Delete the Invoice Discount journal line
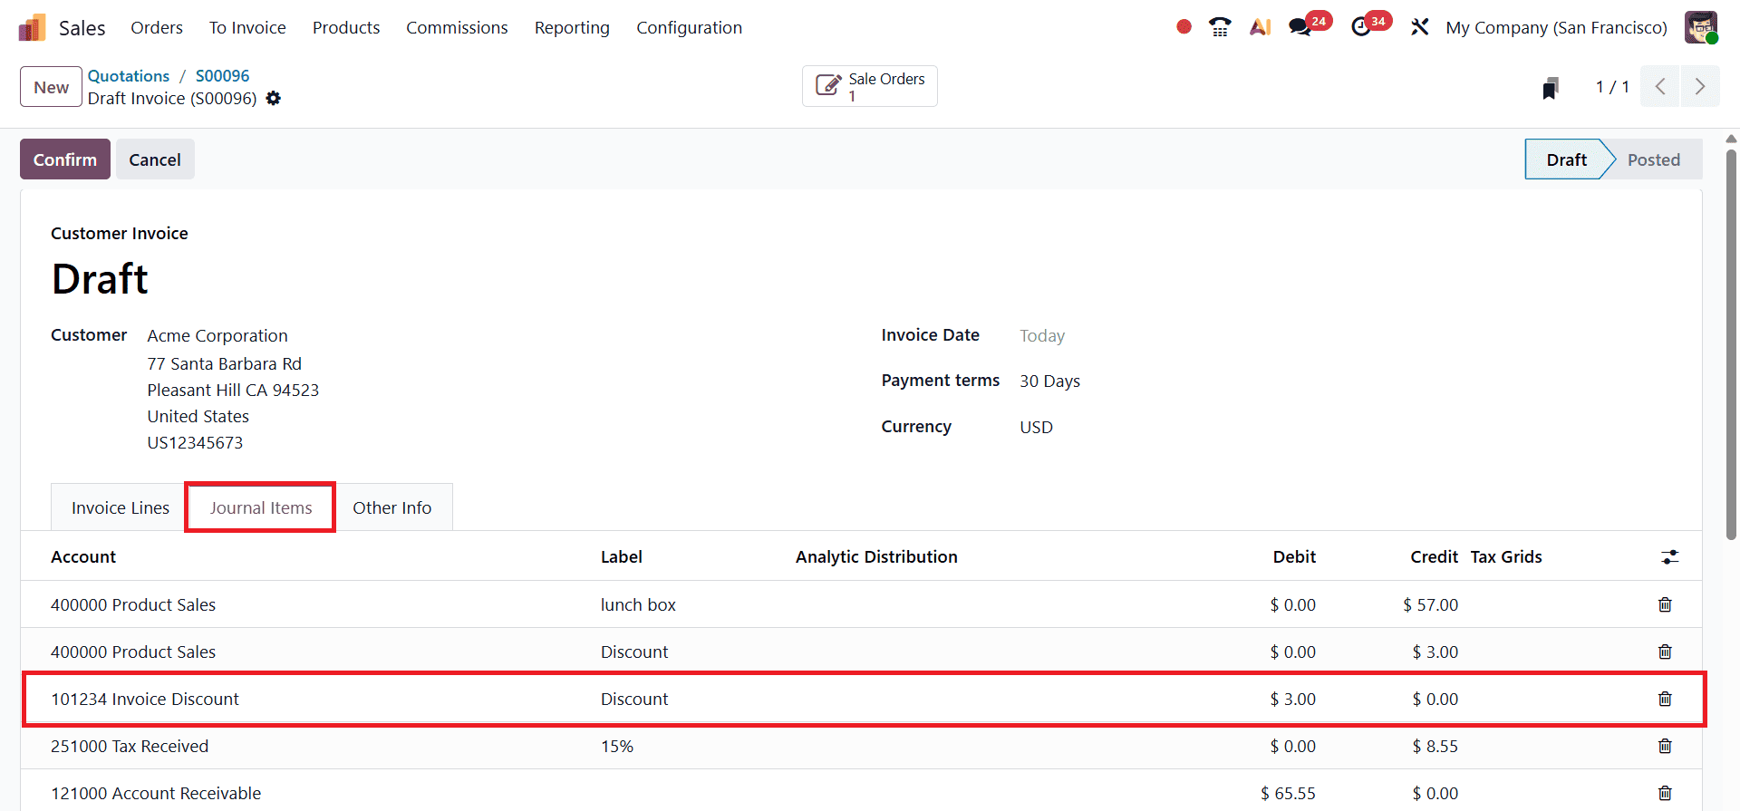The width and height of the screenshot is (1740, 811). (x=1665, y=699)
